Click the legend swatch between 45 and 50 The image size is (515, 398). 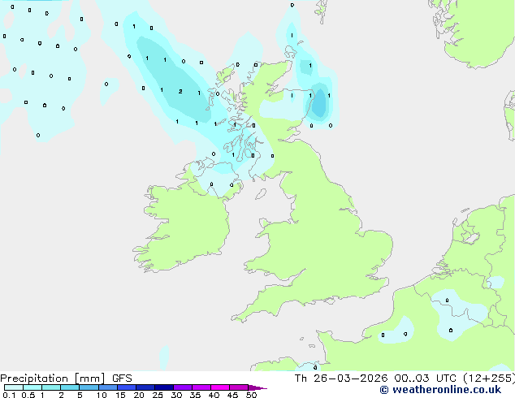click(x=239, y=387)
